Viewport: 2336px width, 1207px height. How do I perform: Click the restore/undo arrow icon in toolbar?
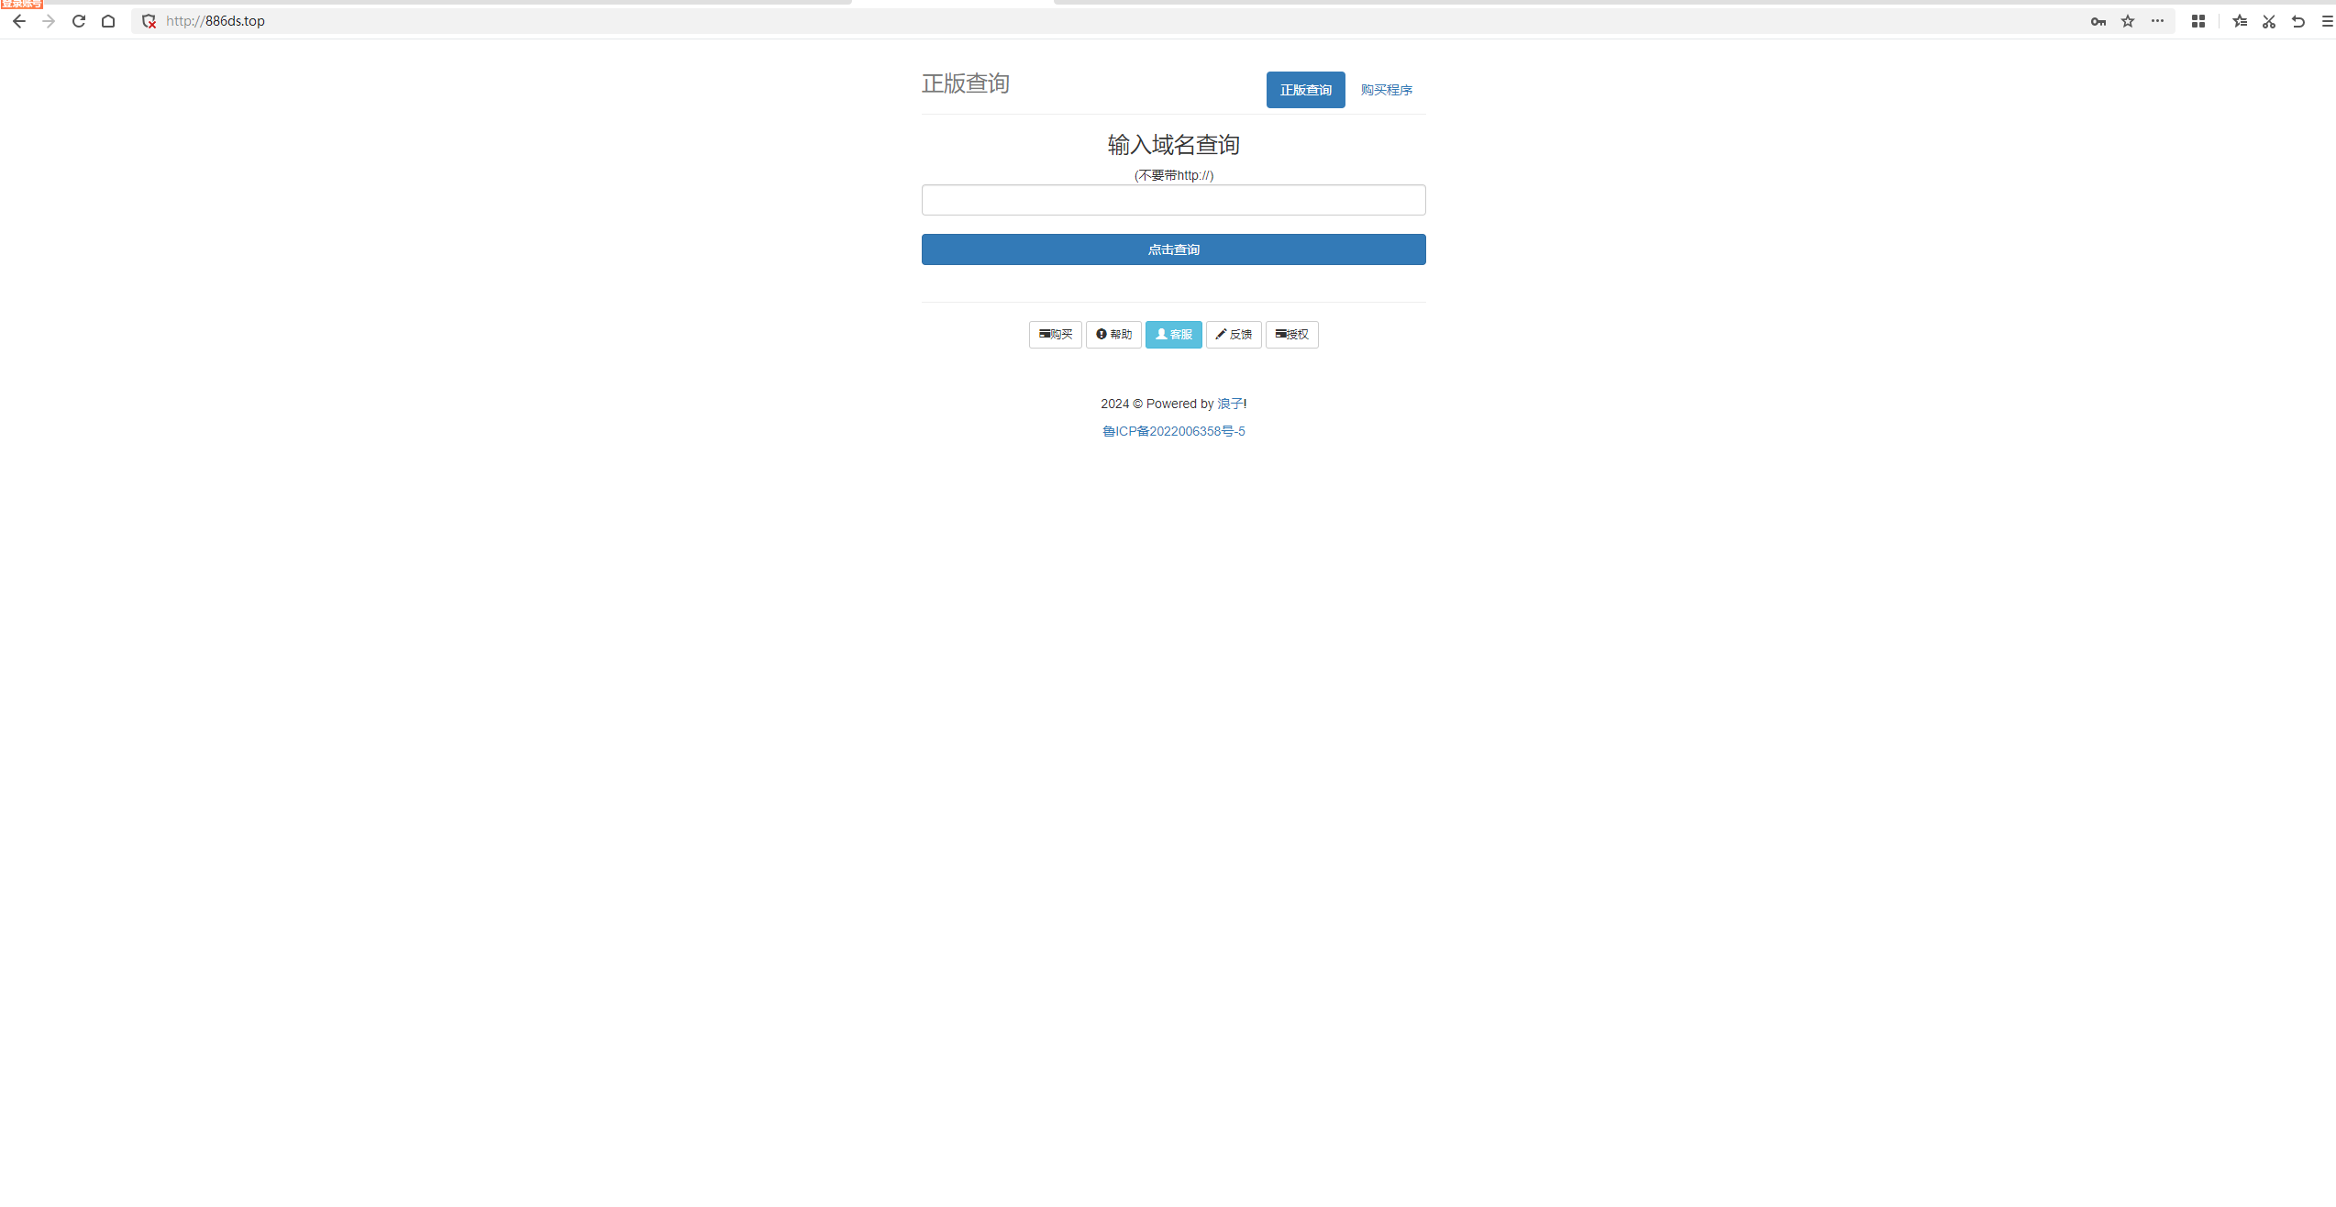[x=2297, y=20]
